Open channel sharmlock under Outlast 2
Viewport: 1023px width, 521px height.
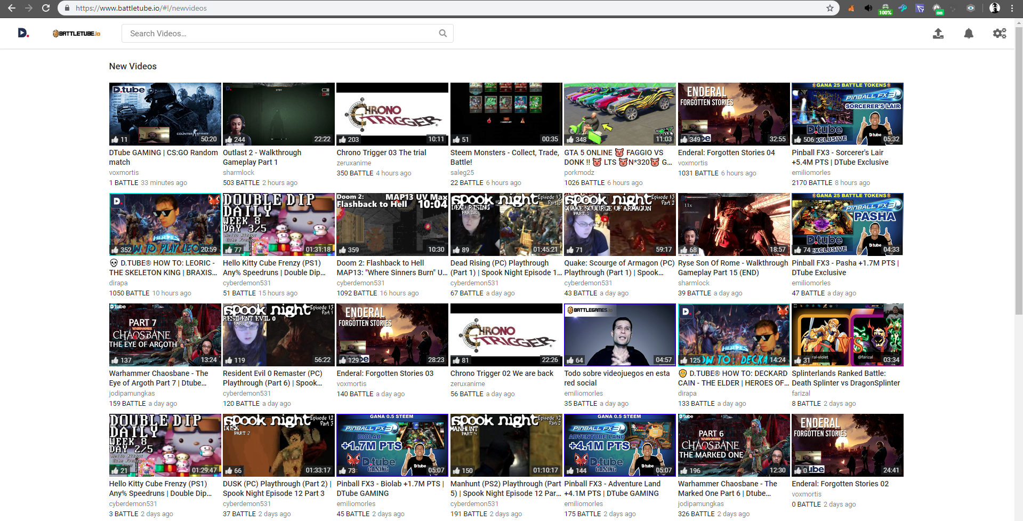239,172
